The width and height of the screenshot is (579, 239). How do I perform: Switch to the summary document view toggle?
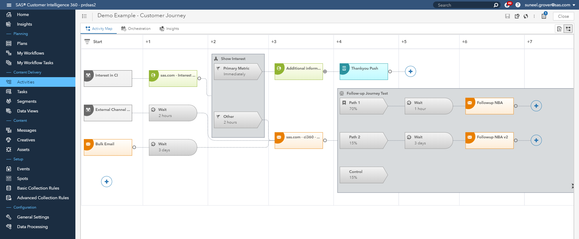559,29
